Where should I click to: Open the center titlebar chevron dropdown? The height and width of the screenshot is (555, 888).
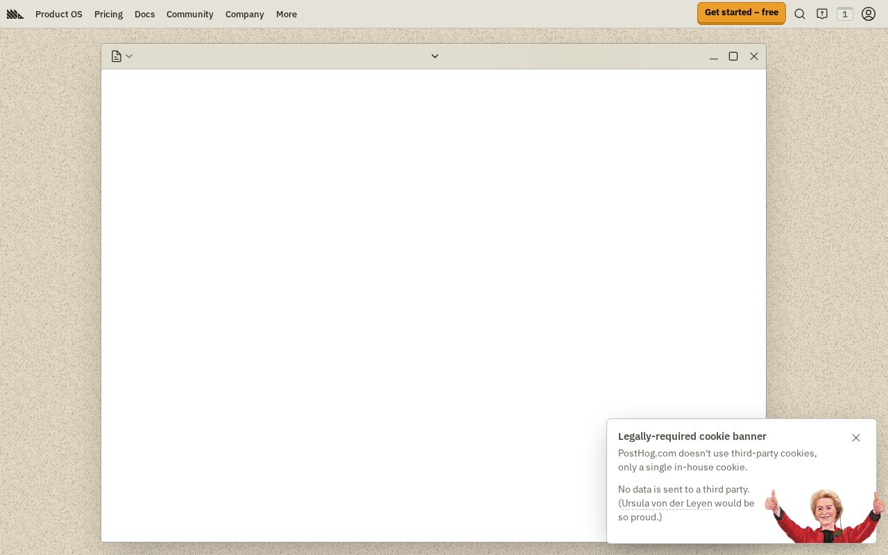point(435,56)
